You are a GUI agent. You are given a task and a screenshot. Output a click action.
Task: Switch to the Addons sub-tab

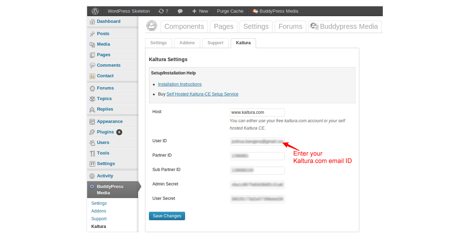coord(187,43)
